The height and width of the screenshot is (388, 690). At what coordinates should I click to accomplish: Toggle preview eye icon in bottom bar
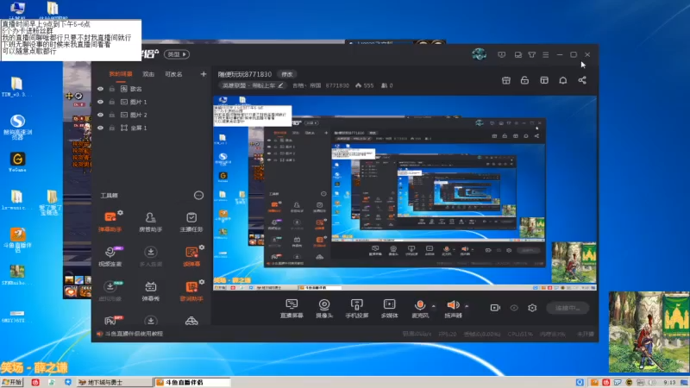(514, 308)
